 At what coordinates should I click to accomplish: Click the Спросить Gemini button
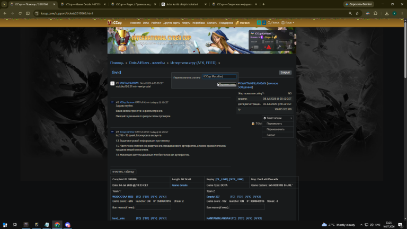pyautogui.click(x=359, y=4)
